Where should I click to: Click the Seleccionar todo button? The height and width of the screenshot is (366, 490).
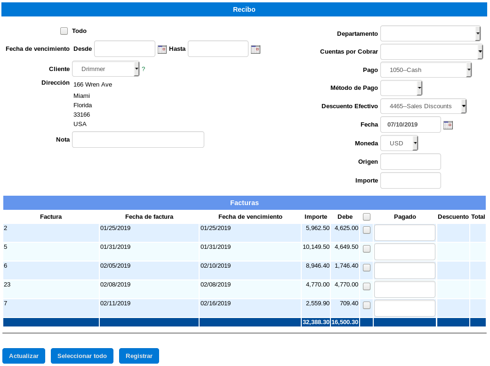tap(82, 356)
